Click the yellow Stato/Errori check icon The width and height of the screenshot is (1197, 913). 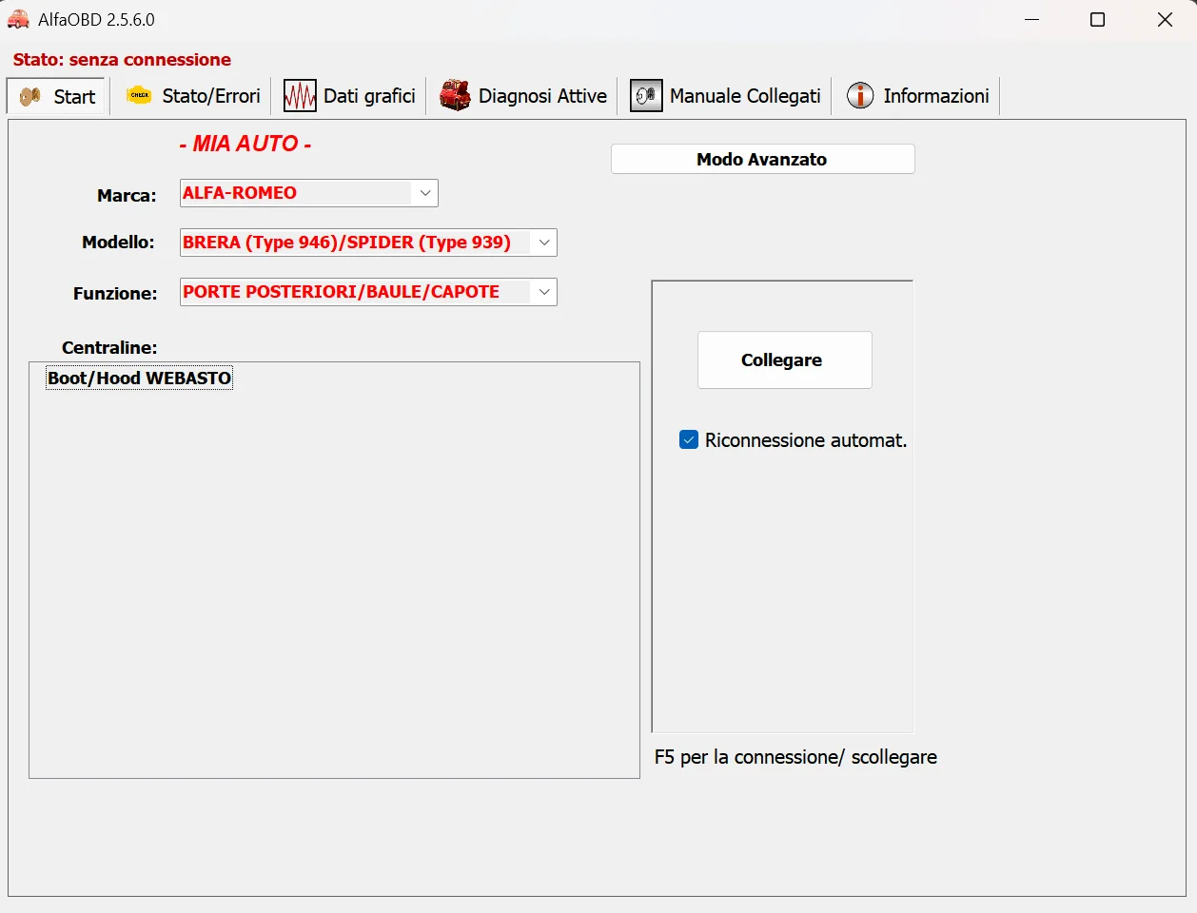[140, 95]
